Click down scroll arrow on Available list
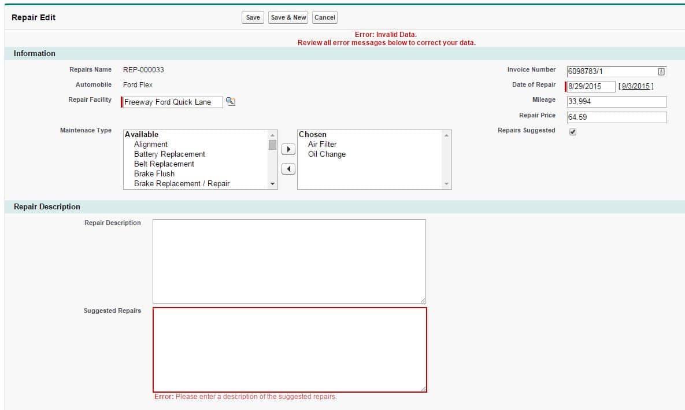 pyautogui.click(x=272, y=183)
